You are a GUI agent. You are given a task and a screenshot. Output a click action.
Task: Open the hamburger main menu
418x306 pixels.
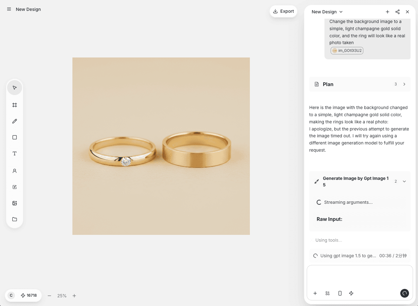click(9, 9)
